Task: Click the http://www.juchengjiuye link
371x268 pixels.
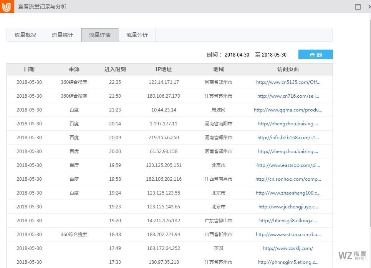Action: click(289, 206)
